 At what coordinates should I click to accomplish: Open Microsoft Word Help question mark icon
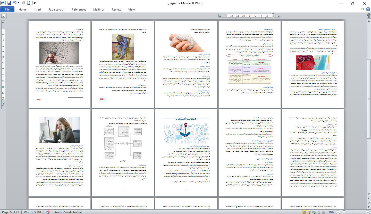(x=368, y=9)
